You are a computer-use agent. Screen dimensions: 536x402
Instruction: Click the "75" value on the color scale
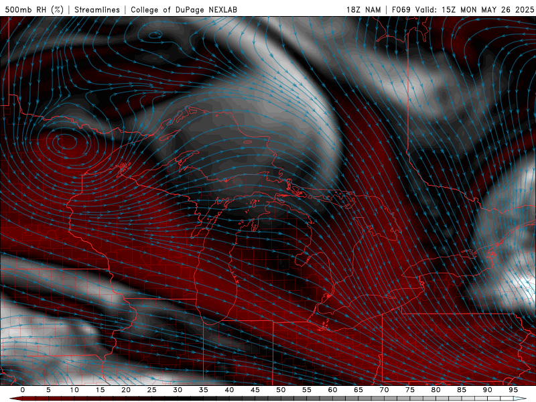click(410, 390)
